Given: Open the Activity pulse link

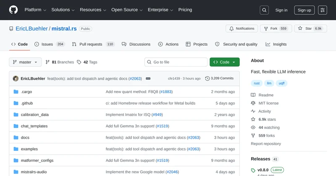Looking at the screenshot, I should (265, 111).
